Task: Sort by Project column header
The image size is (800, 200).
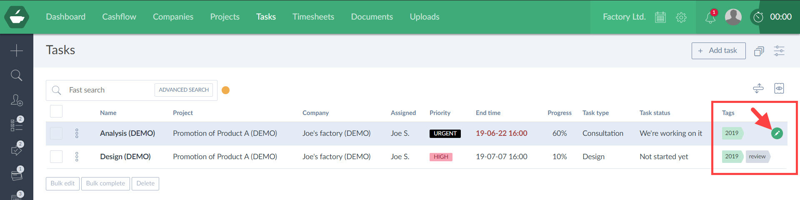Action: pyautogui.click(x=183, y=113)
